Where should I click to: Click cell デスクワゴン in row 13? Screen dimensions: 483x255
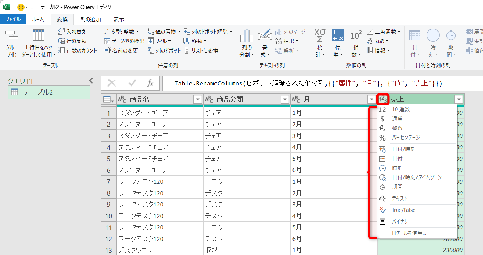coord(160,250)
